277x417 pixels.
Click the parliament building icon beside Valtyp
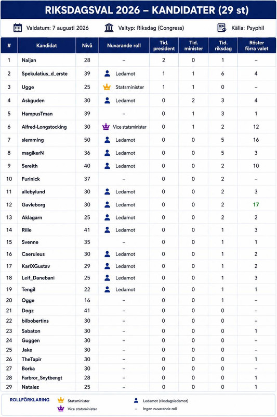point(109,28)
